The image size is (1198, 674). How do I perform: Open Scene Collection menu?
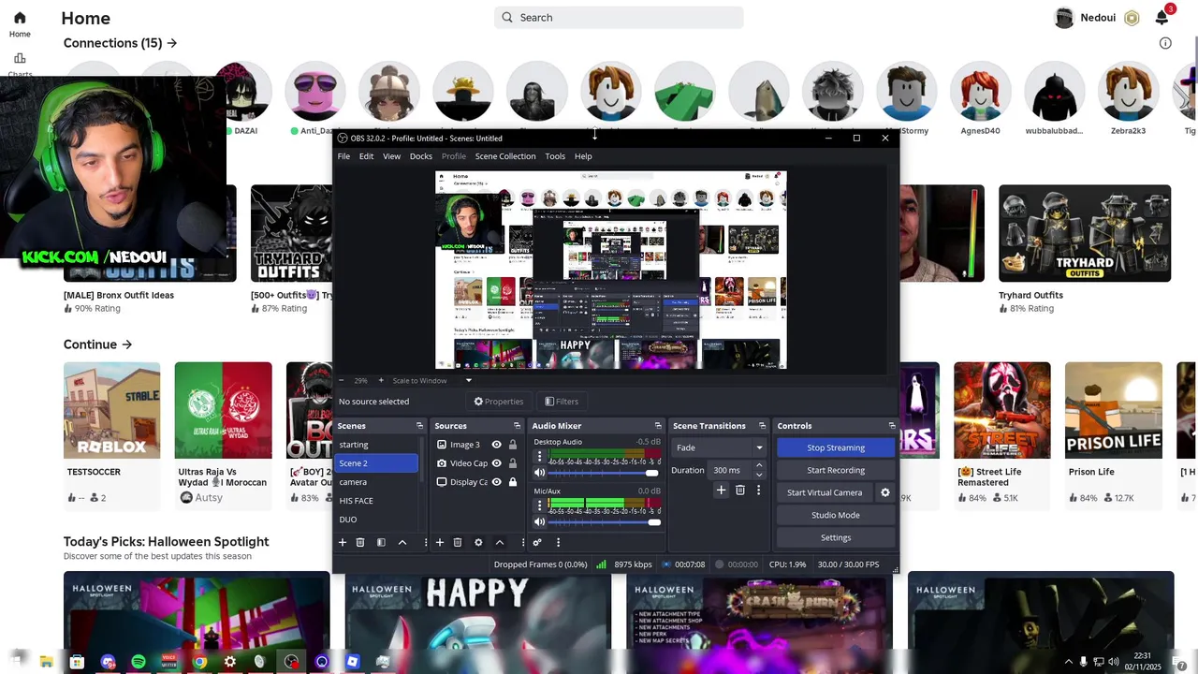tap(505, 156)
